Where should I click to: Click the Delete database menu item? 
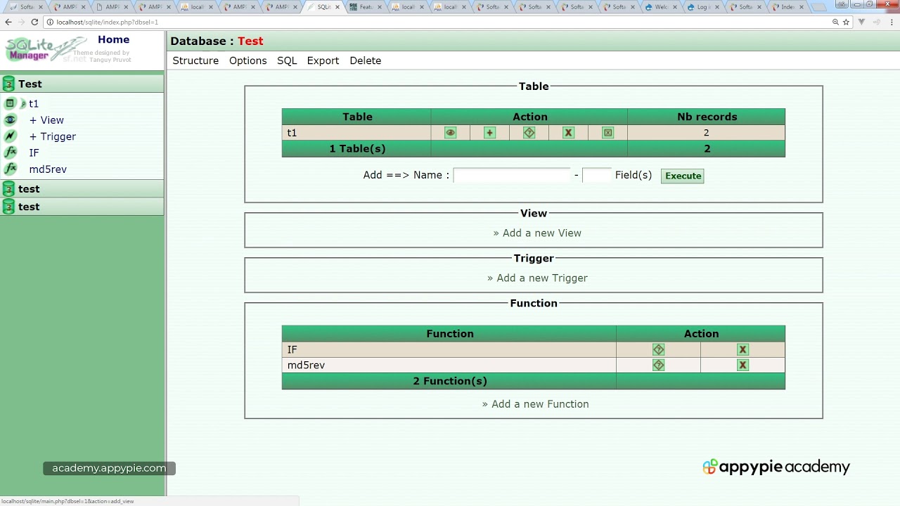(366, 60)
